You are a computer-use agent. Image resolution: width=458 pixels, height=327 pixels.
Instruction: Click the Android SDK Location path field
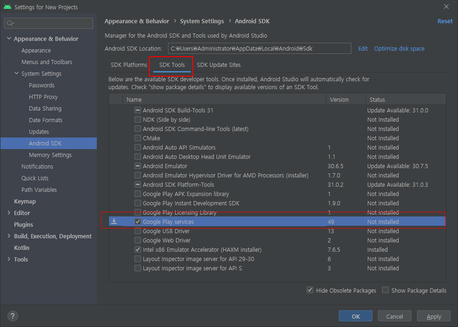[x=259, y=48]
